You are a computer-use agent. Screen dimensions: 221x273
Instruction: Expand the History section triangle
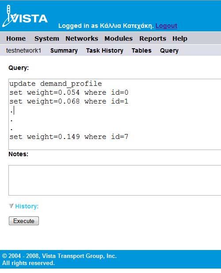tap(11, 206)
